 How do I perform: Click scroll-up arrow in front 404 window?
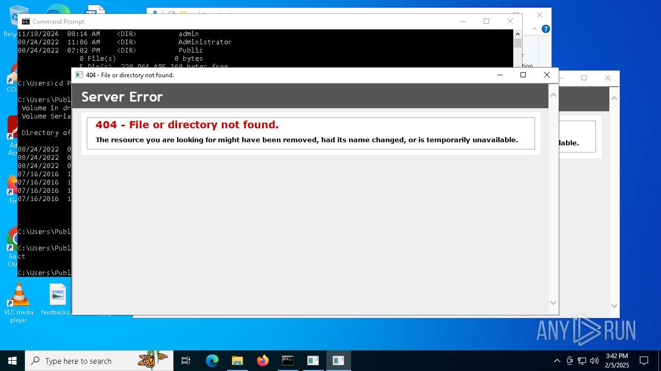click(x=553, y=95)
